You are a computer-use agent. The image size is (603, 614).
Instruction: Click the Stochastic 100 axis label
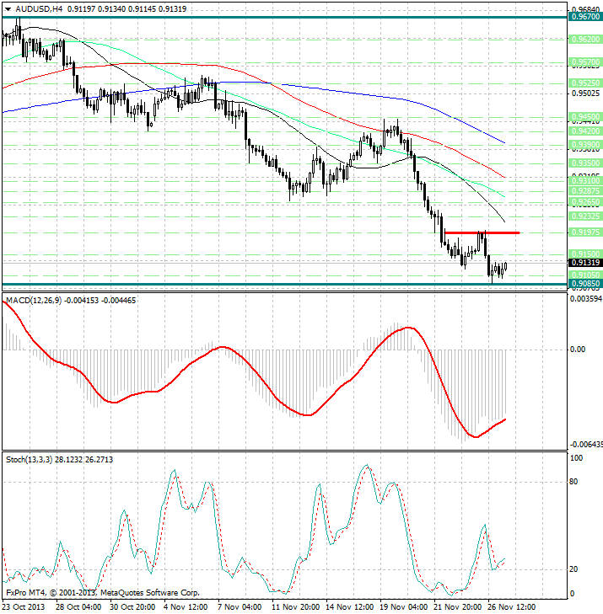click(x=576, y=457)
